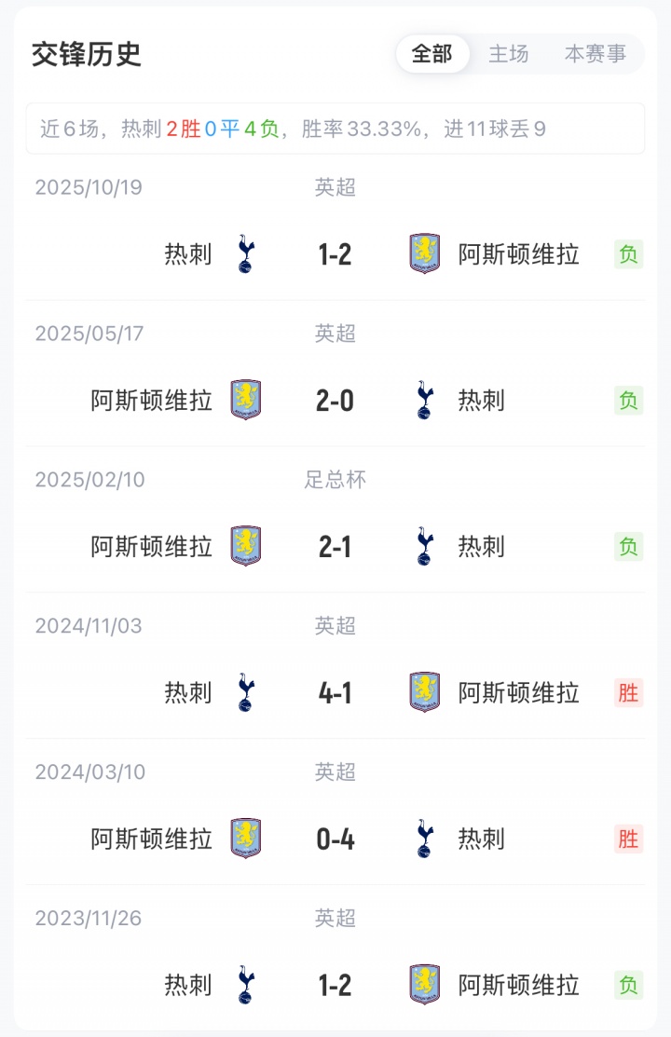Viewport: 671px width, 1037px height.
Task: Click Tottenham crest in 2024/03/10 match
Action: pyautogui.click(x=425, y=839)
